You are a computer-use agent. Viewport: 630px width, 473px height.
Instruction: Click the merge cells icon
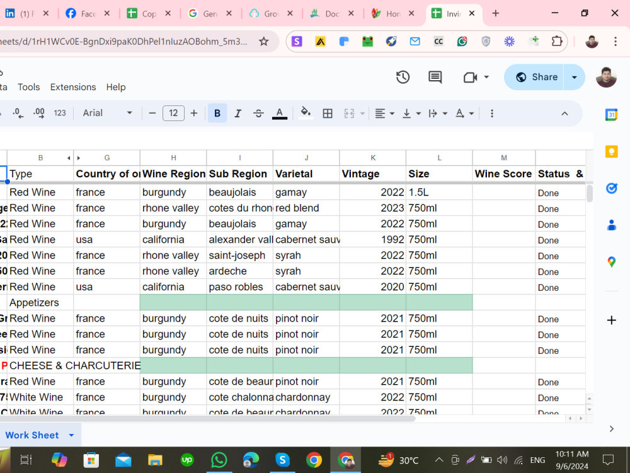point(349,114)
